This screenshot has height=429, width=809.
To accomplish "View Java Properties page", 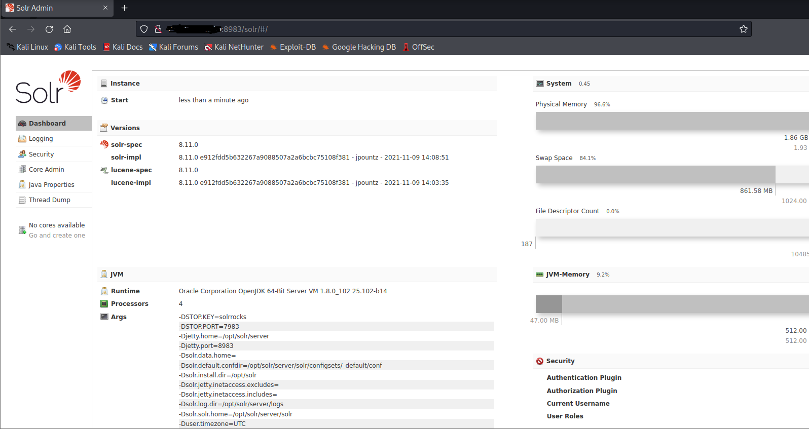I will 54,184.
